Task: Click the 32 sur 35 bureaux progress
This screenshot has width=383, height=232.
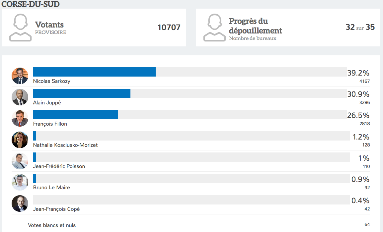Action: pos(360,28)
